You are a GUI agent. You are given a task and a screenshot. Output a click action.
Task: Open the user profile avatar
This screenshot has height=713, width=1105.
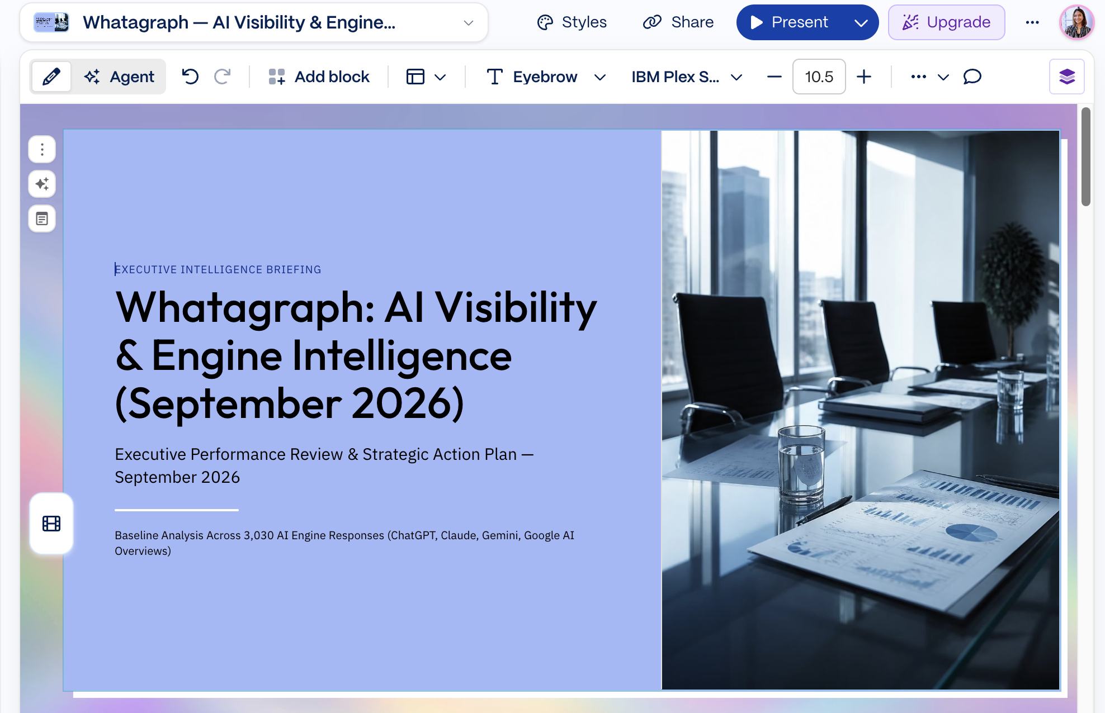click(x=1076, y=22)
